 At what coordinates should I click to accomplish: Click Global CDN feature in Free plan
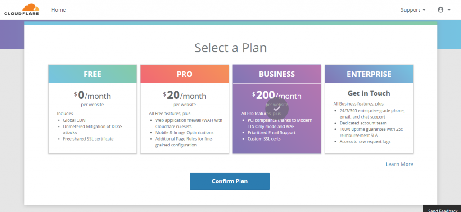[74, 120]
